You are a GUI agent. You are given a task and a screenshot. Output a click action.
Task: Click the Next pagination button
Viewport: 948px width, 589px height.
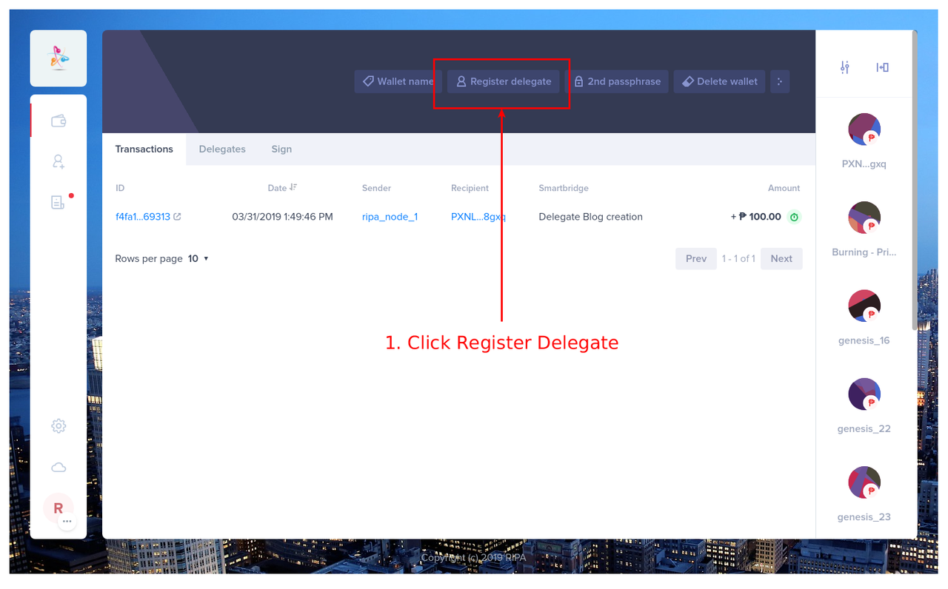tap(781, 258)
